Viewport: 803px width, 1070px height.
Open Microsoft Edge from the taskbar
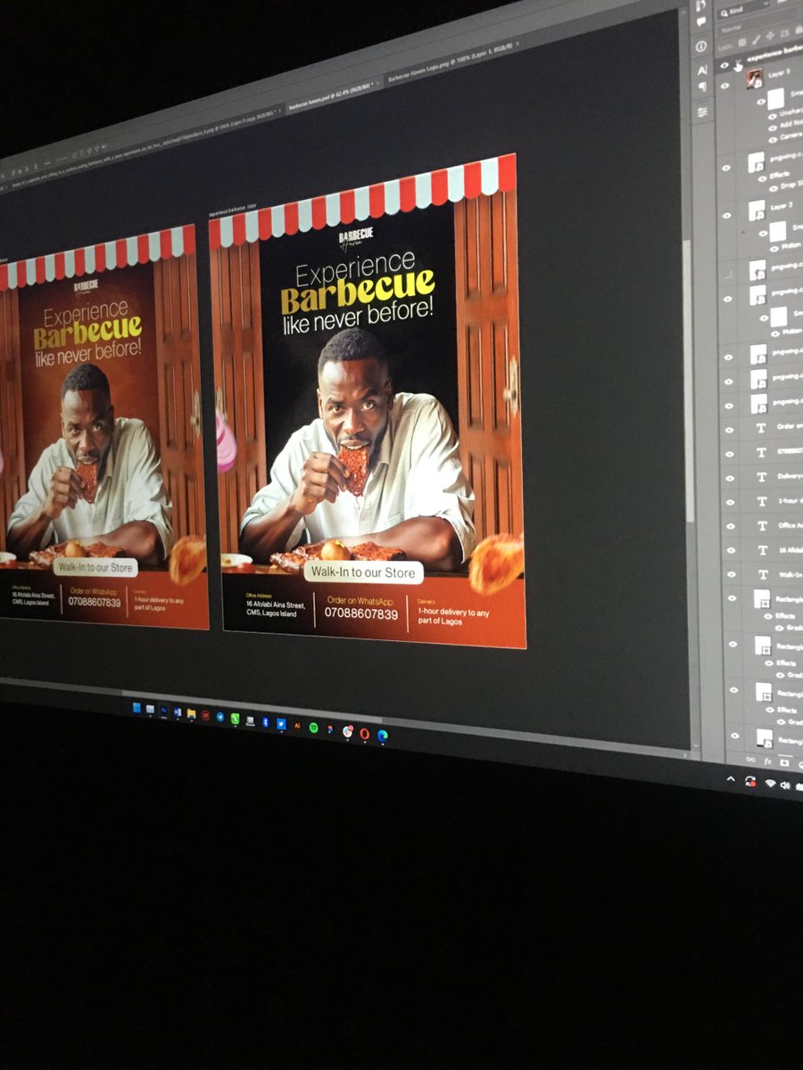[x=383, y=736]
